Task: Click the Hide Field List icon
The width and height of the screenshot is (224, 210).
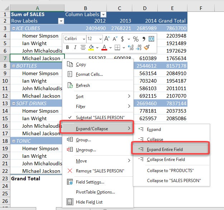Action: (x=70, y=202)
